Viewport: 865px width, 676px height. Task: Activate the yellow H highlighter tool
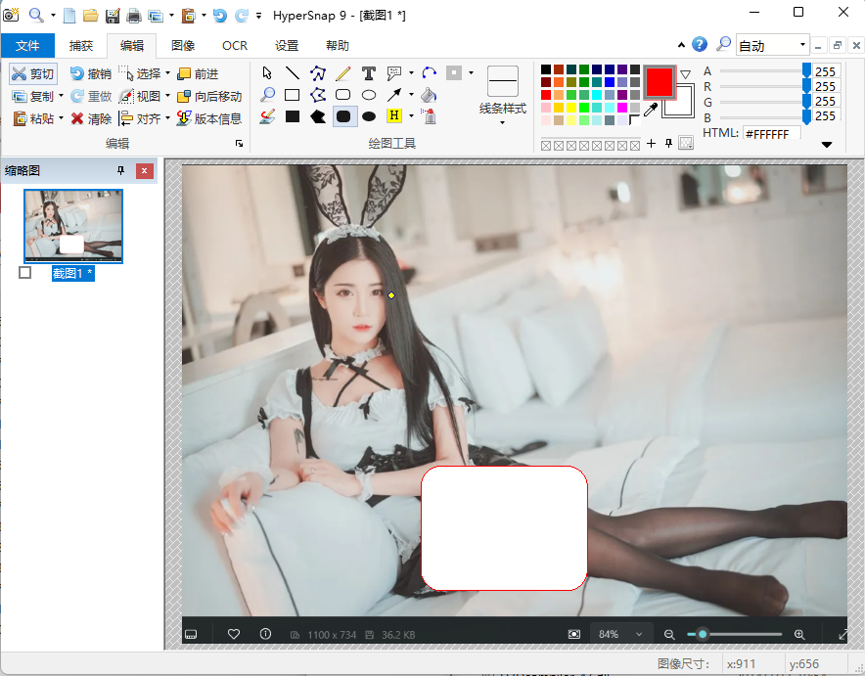pyautogui.click(x=393, y=114)
